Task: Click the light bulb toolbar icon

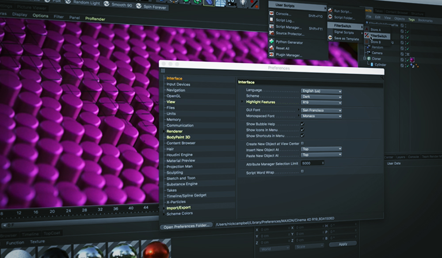Action: coord(243,3)
